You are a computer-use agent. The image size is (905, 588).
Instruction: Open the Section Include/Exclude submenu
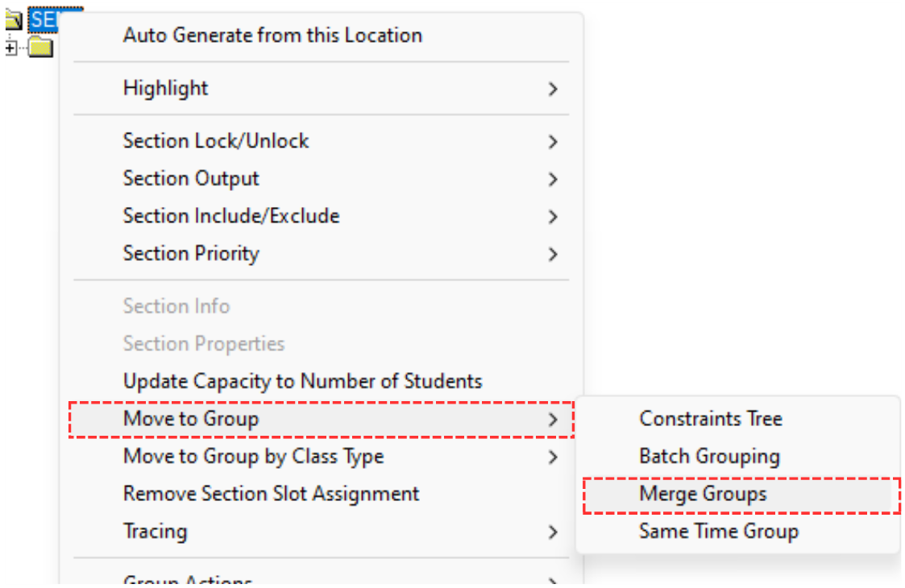(231, 216)
